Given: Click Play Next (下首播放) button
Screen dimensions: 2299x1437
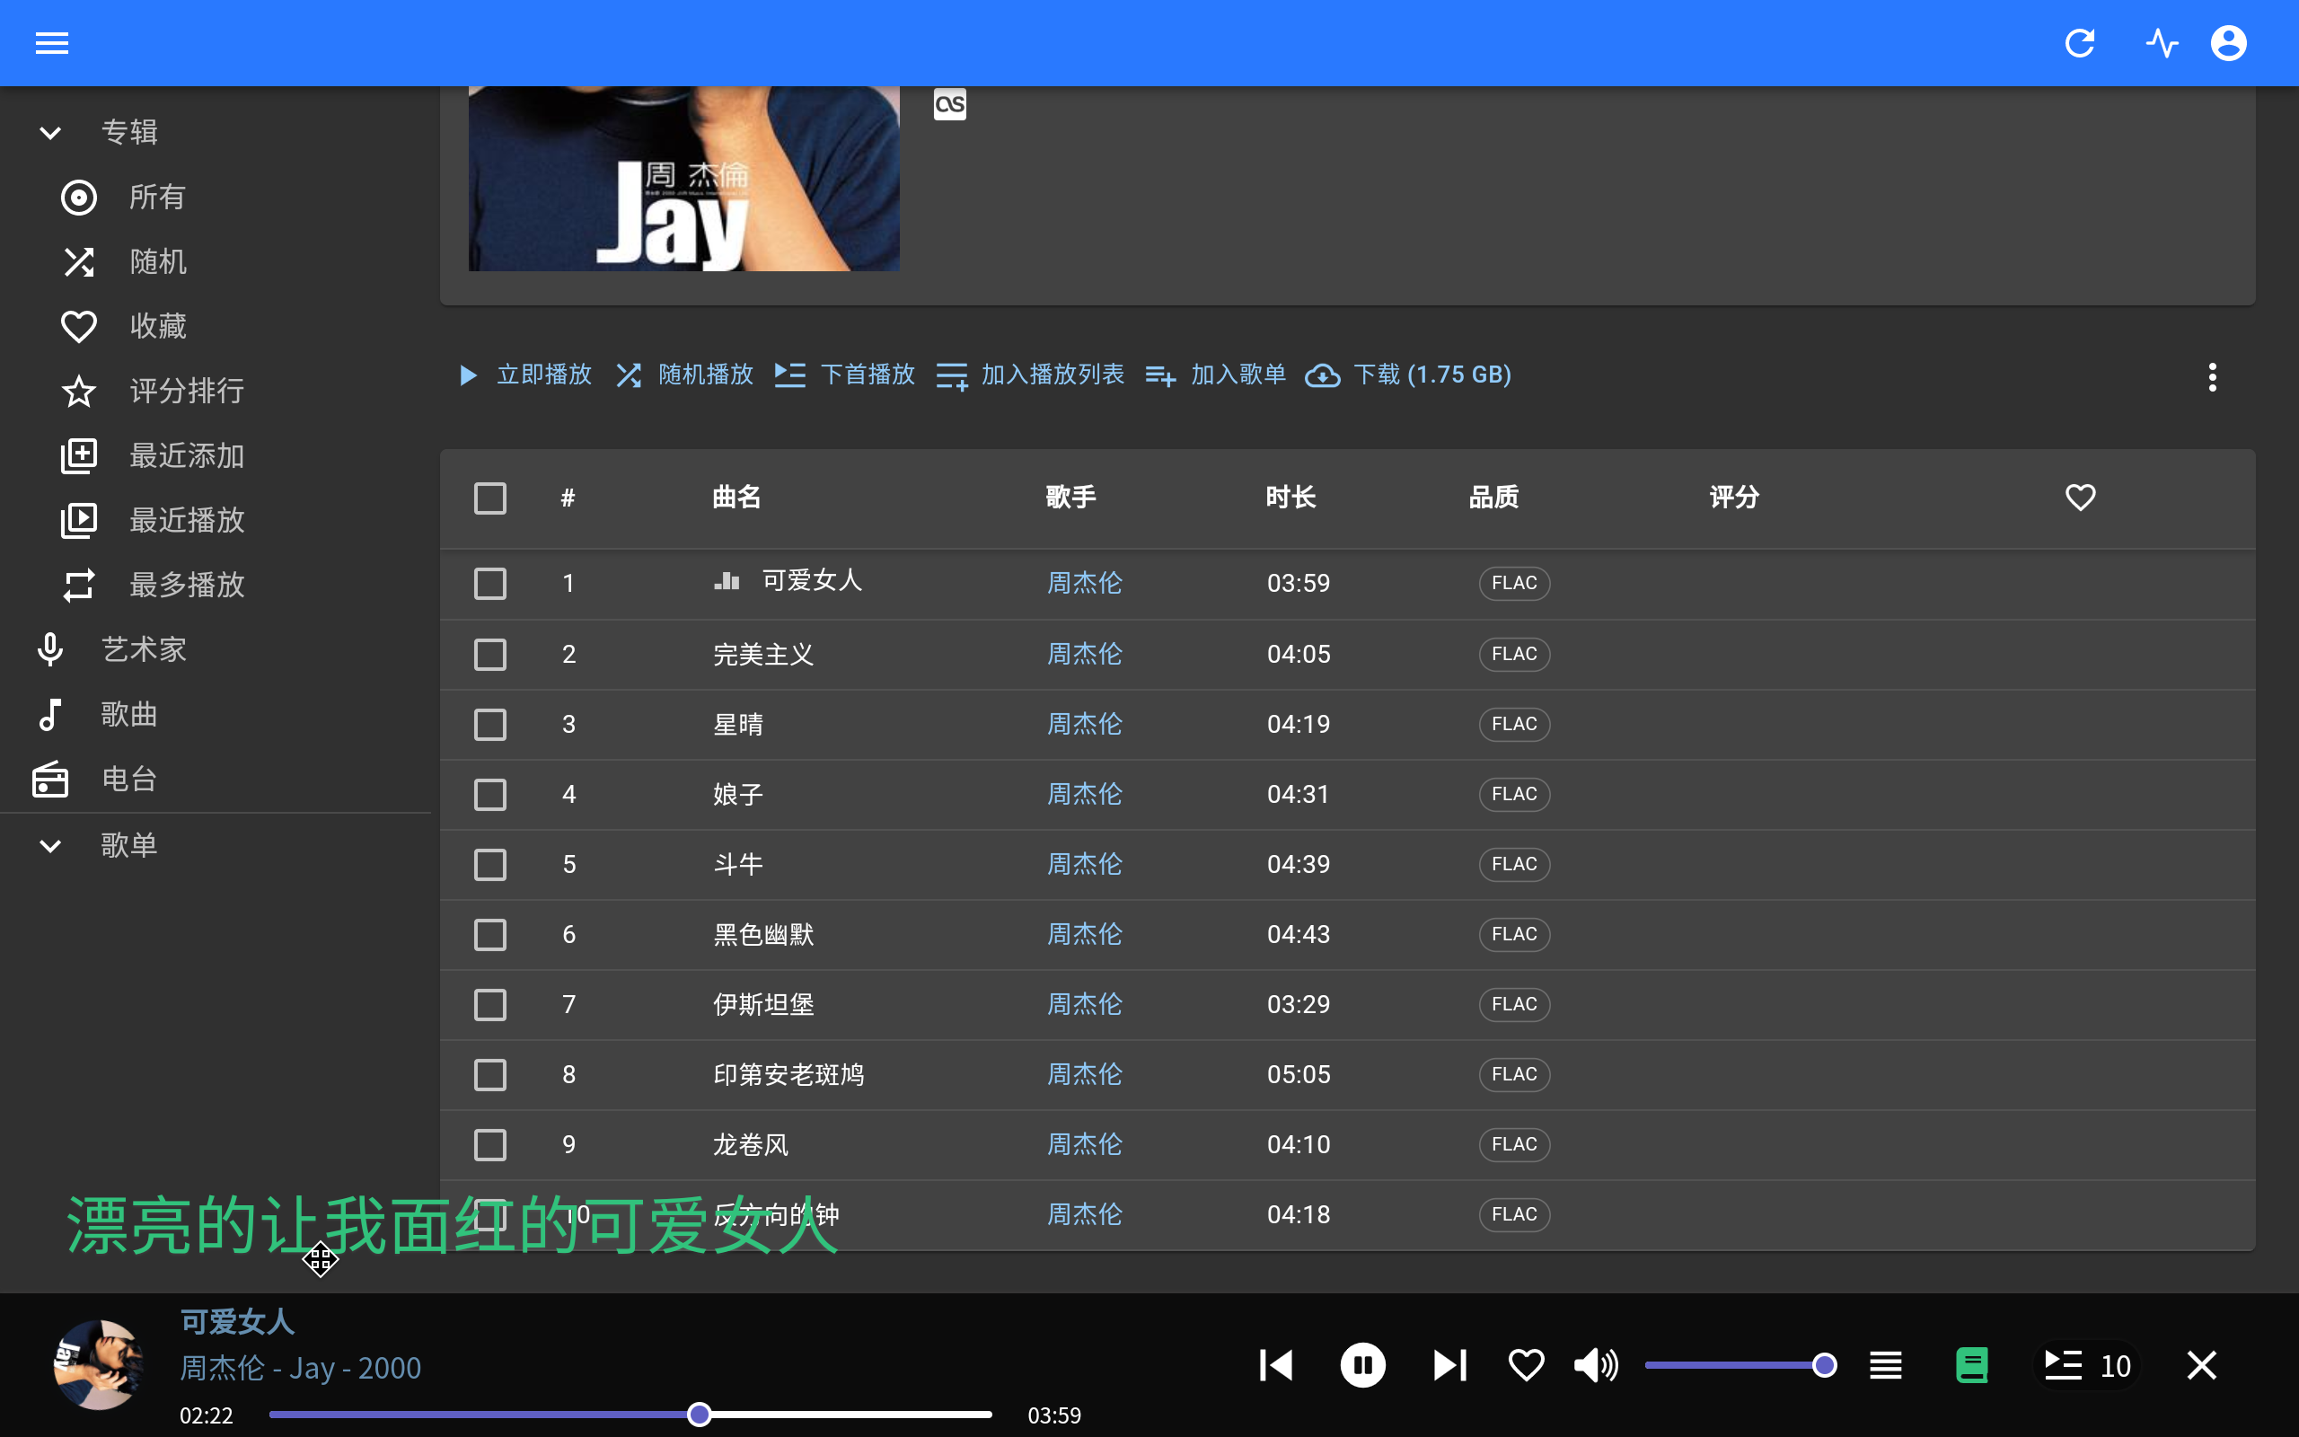Looking at the screenshot, I should (x=844, y=375).
